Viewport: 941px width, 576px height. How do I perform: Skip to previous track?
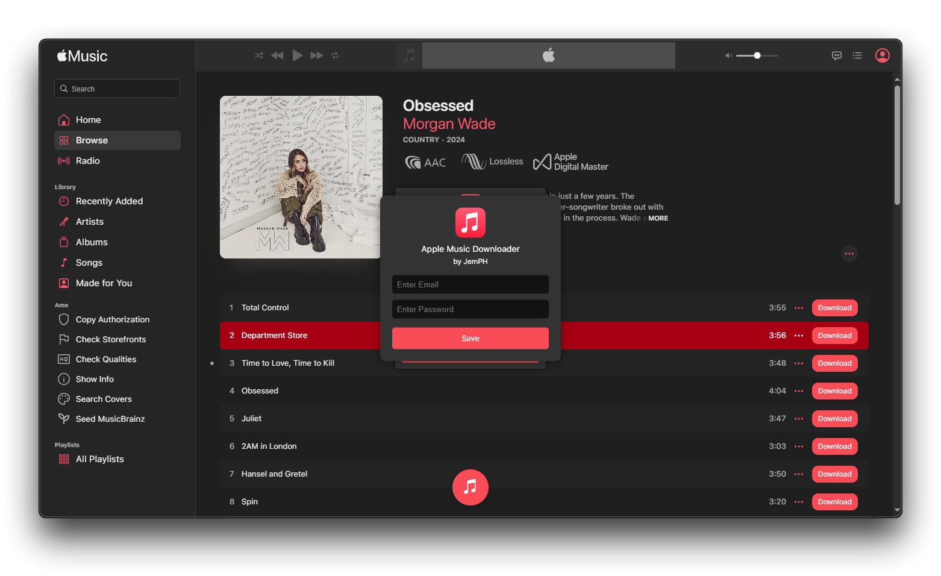coord(277,55)
